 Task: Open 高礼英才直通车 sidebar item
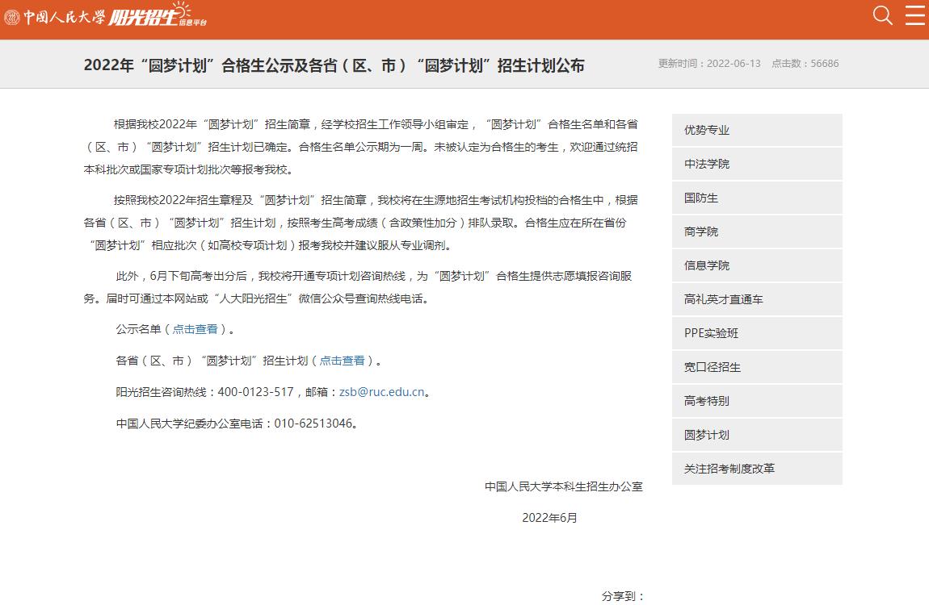point(757,299)
